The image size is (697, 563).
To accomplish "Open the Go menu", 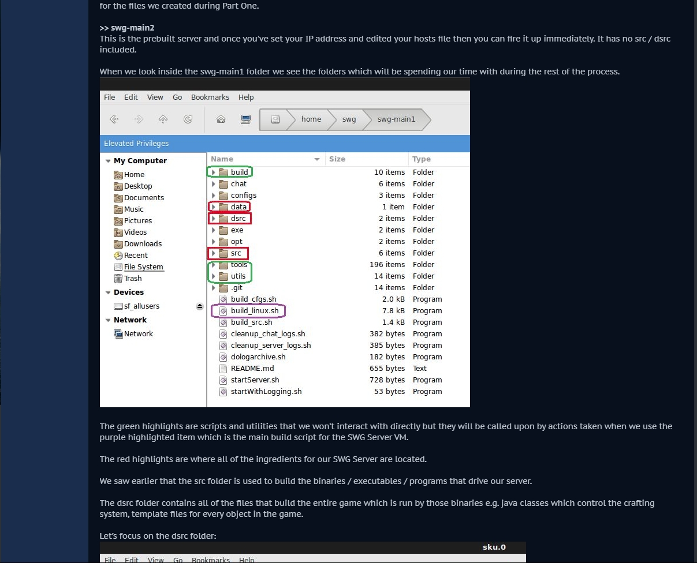I will 177,97.
